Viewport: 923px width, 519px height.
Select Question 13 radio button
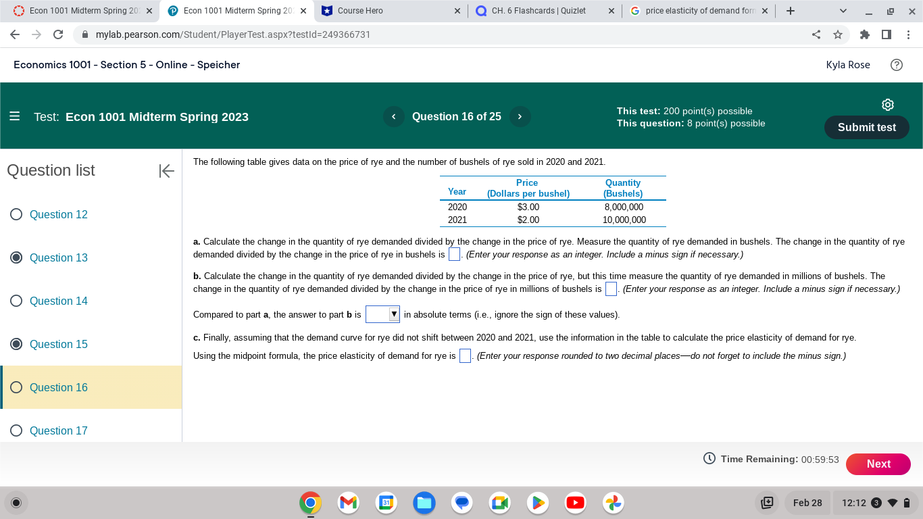(17, 257)
